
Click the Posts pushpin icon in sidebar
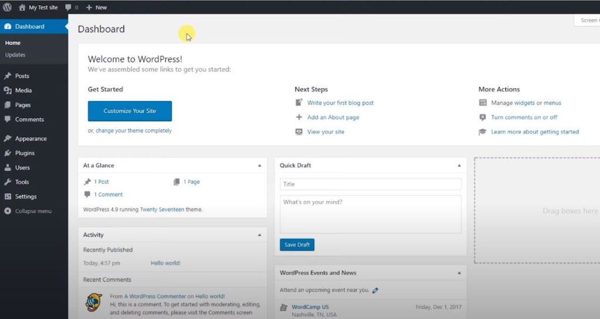8,76
